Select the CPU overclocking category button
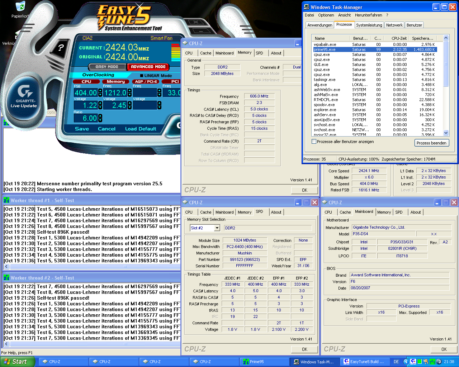The image size is (459, 367). [x=86, y=82]
